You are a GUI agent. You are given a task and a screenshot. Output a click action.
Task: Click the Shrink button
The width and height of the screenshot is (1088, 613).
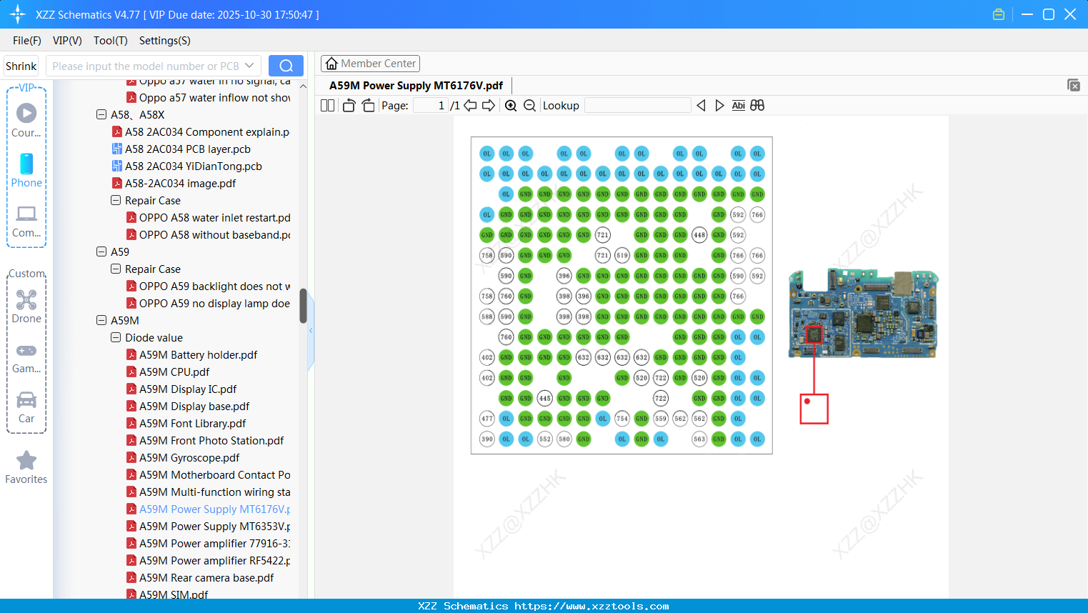[21, 66]
